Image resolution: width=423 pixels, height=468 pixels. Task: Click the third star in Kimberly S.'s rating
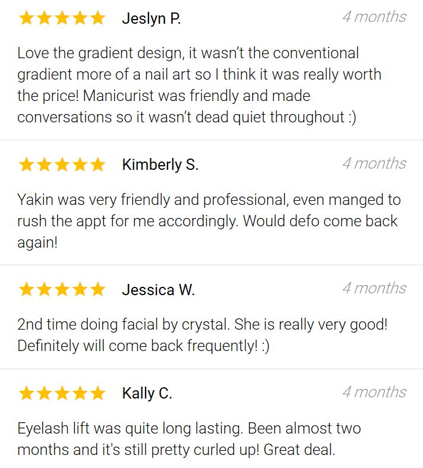point(62,165)
